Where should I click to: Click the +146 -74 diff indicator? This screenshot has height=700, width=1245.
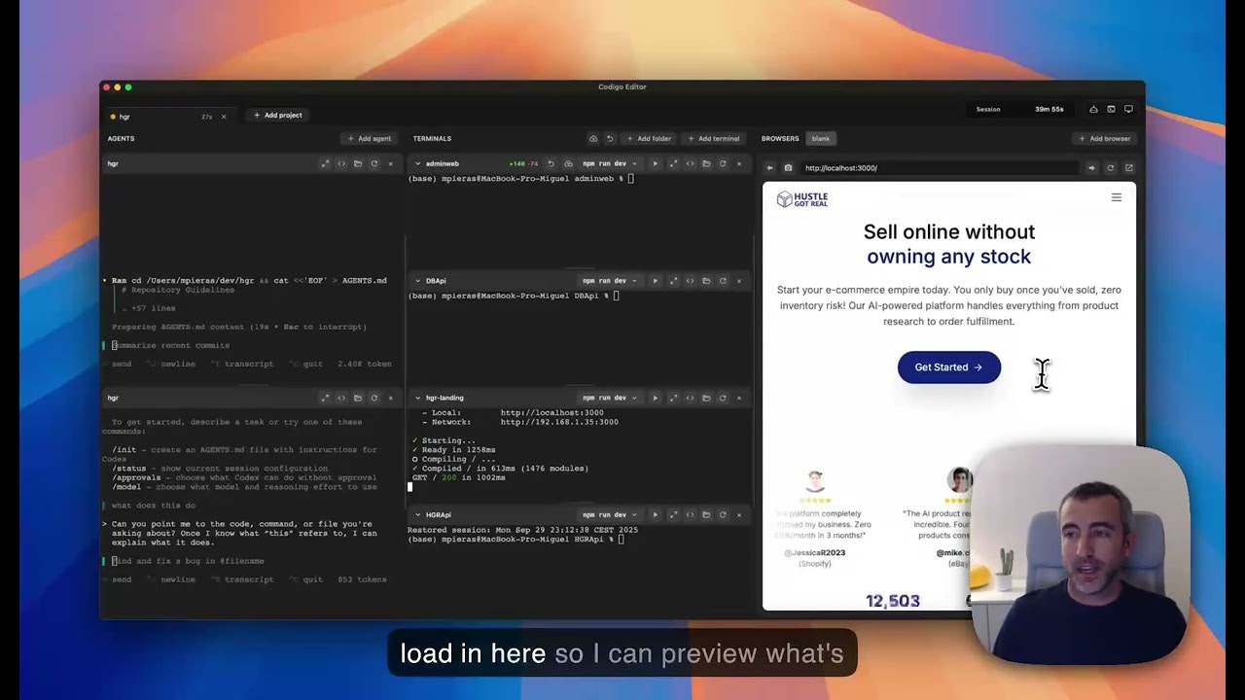coord(523,163)
